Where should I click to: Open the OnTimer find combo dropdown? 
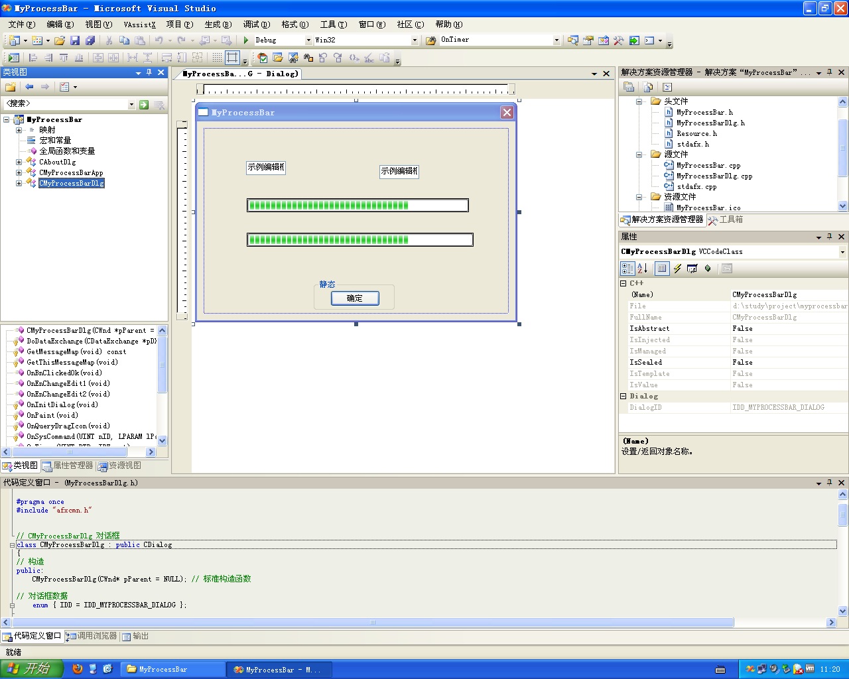coord(556,40)
